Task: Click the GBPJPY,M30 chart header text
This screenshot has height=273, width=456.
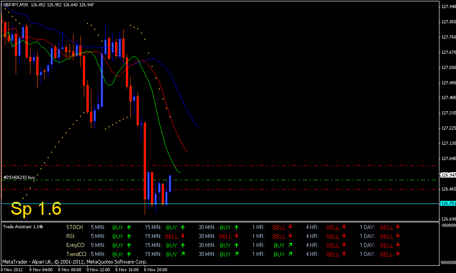Action: coord(15,4)
